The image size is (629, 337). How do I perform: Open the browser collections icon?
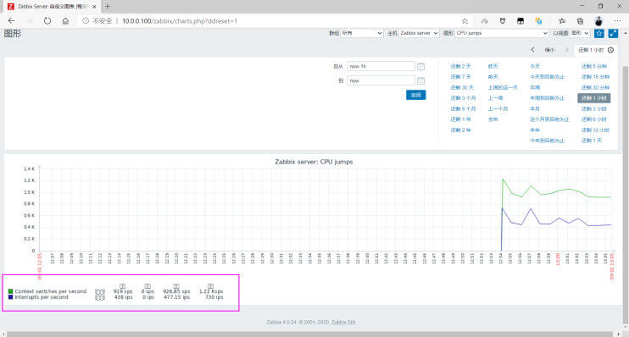tap(580, 21)
